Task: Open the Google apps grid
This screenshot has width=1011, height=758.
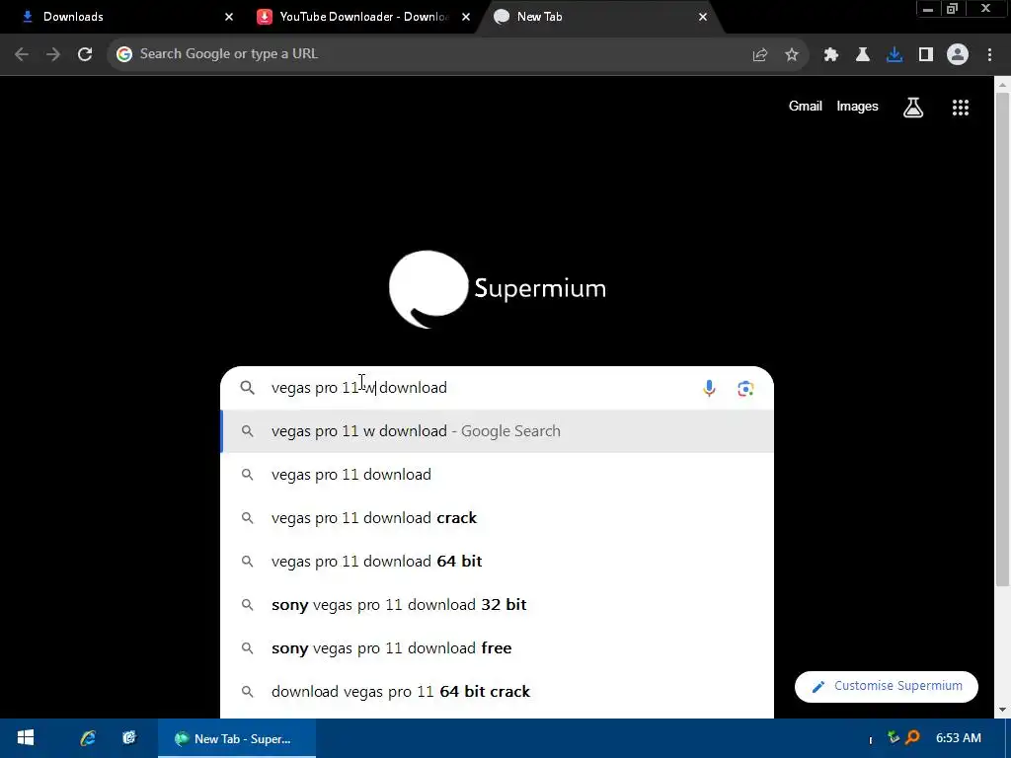Action: click(961, 107)
